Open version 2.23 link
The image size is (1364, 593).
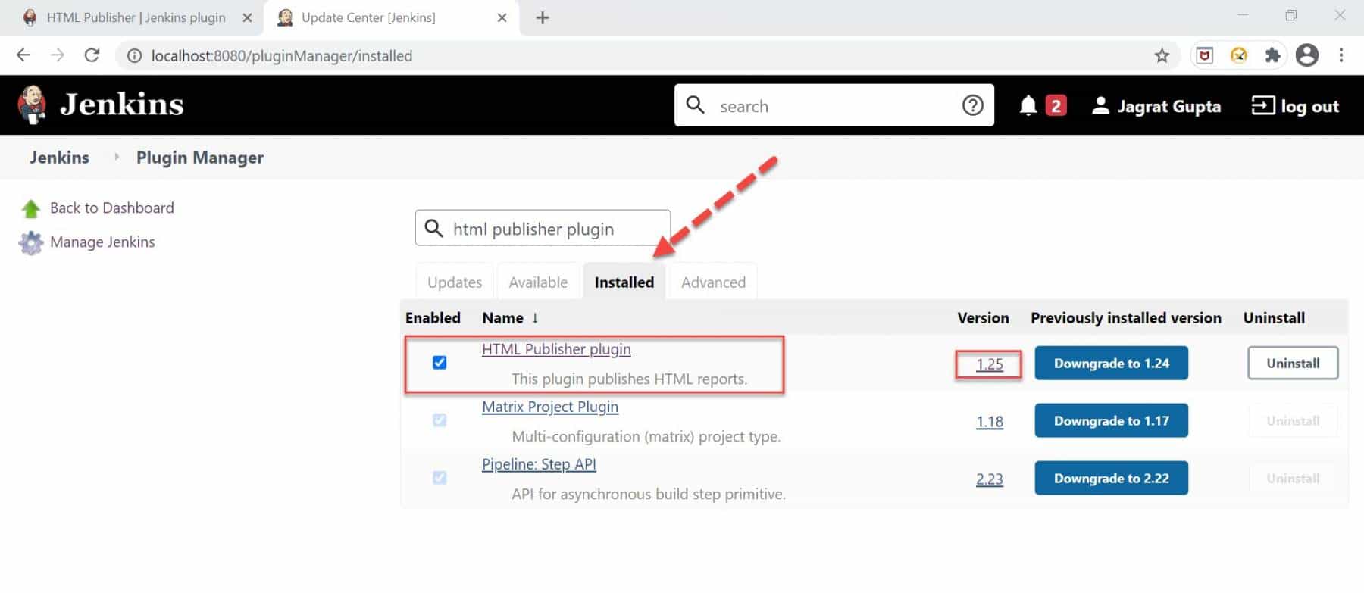[x=989, y=479]
